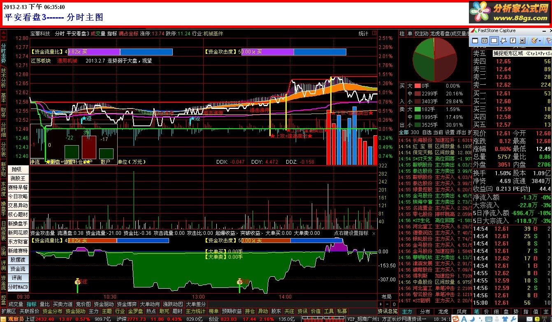Open the 资金分布 bottom tab

tap(52, 311)
